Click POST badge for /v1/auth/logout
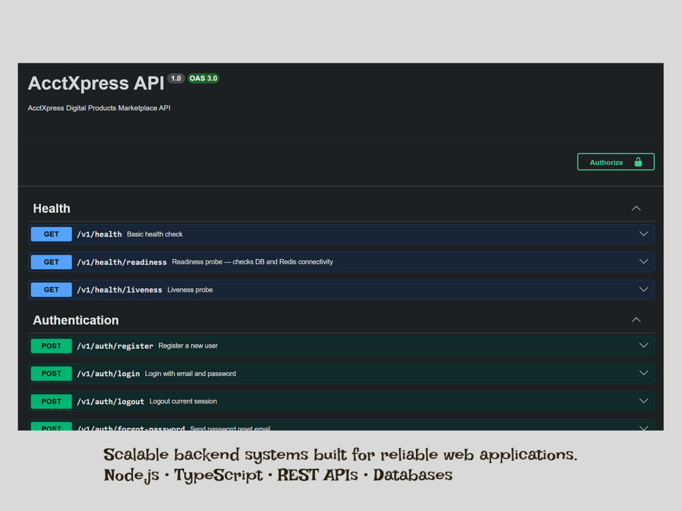 coord(51,401)
